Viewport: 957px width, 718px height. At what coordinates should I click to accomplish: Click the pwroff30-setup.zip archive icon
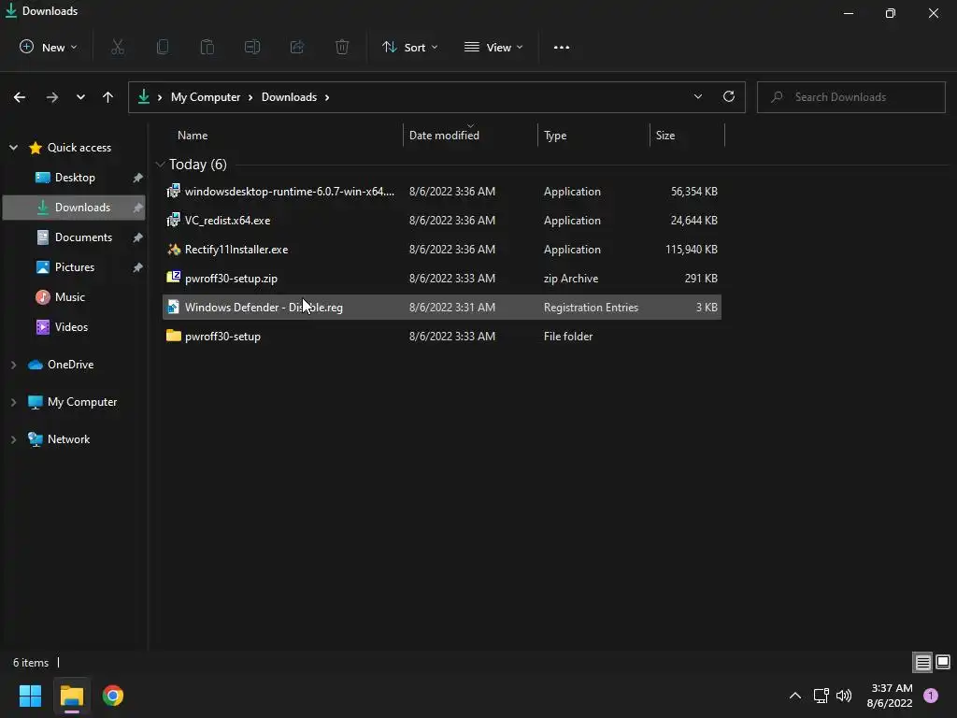[174, 278]
